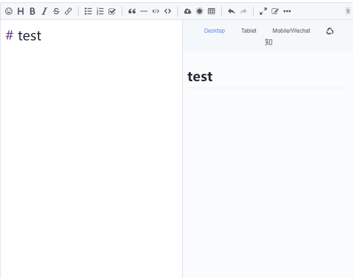Insert inline code

(x=168, y=11)
